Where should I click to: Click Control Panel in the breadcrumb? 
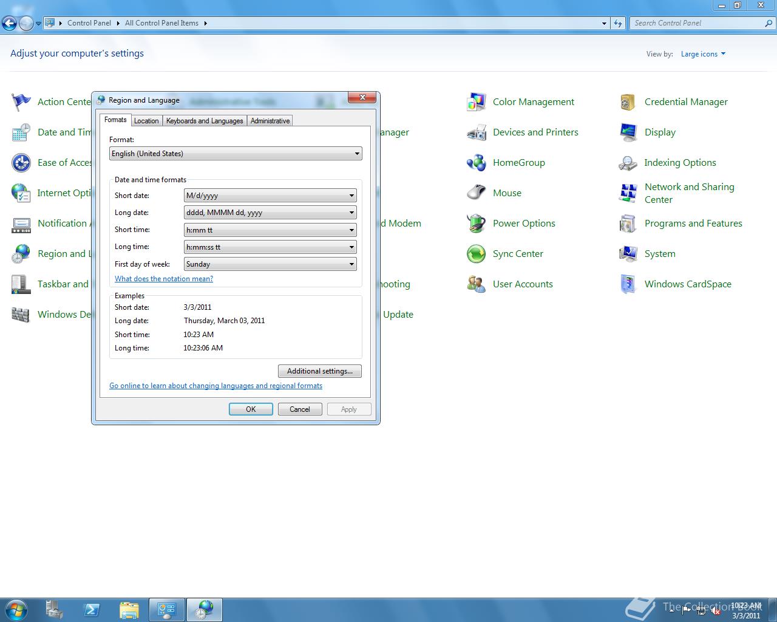coord(89,23)
